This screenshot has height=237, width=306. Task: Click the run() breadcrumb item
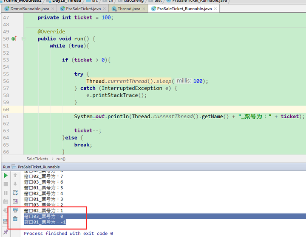(61, 159)
